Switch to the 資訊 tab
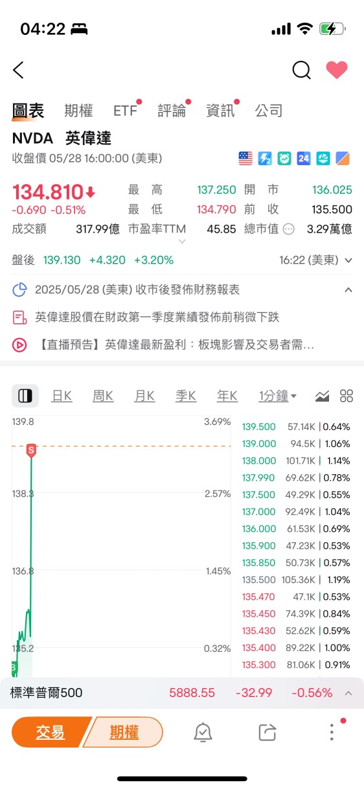Image resolution: width=364 pixels, height=789 pixels. coord(220,111)
